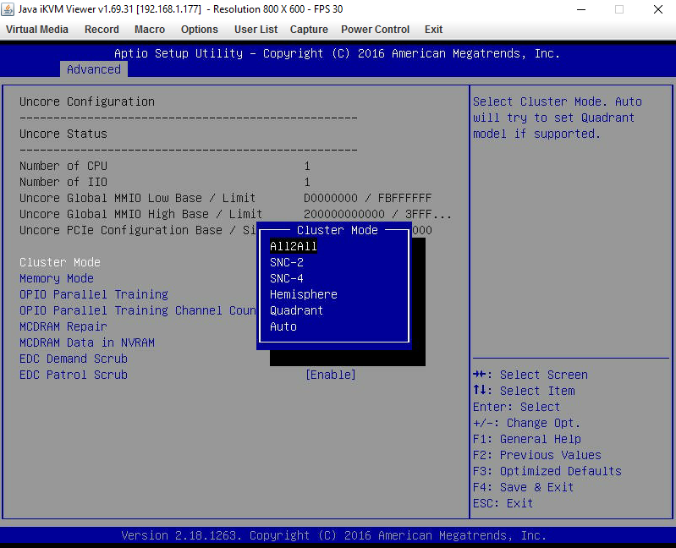Select OPIO Parallel Training setting
Viewport: 676px width, 548px height.
[94, 294]
